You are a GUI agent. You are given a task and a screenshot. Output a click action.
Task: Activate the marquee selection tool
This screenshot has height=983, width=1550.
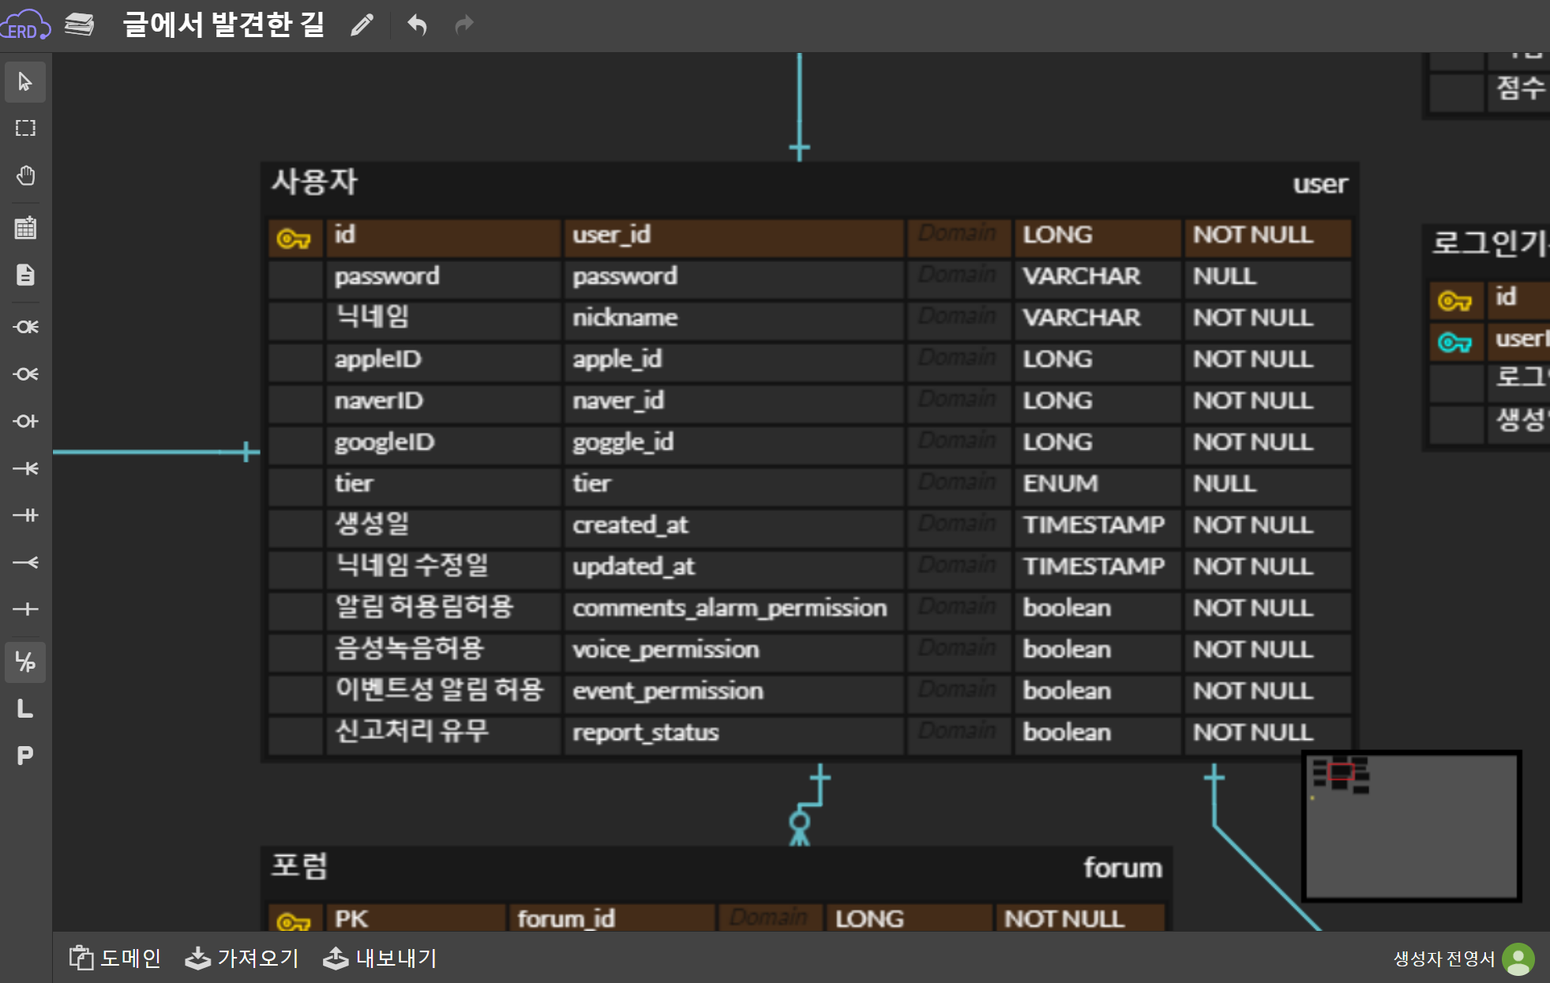tap(25, 129)
